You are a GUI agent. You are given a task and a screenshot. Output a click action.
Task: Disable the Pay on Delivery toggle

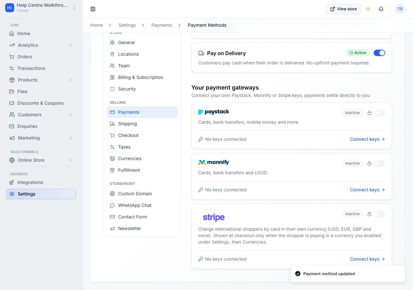point(379,53)
